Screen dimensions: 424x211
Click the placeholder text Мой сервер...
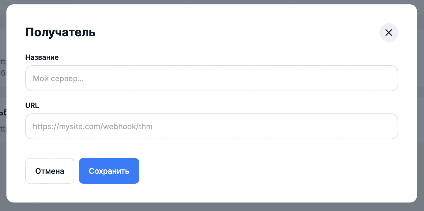click(x=58, y=78)
